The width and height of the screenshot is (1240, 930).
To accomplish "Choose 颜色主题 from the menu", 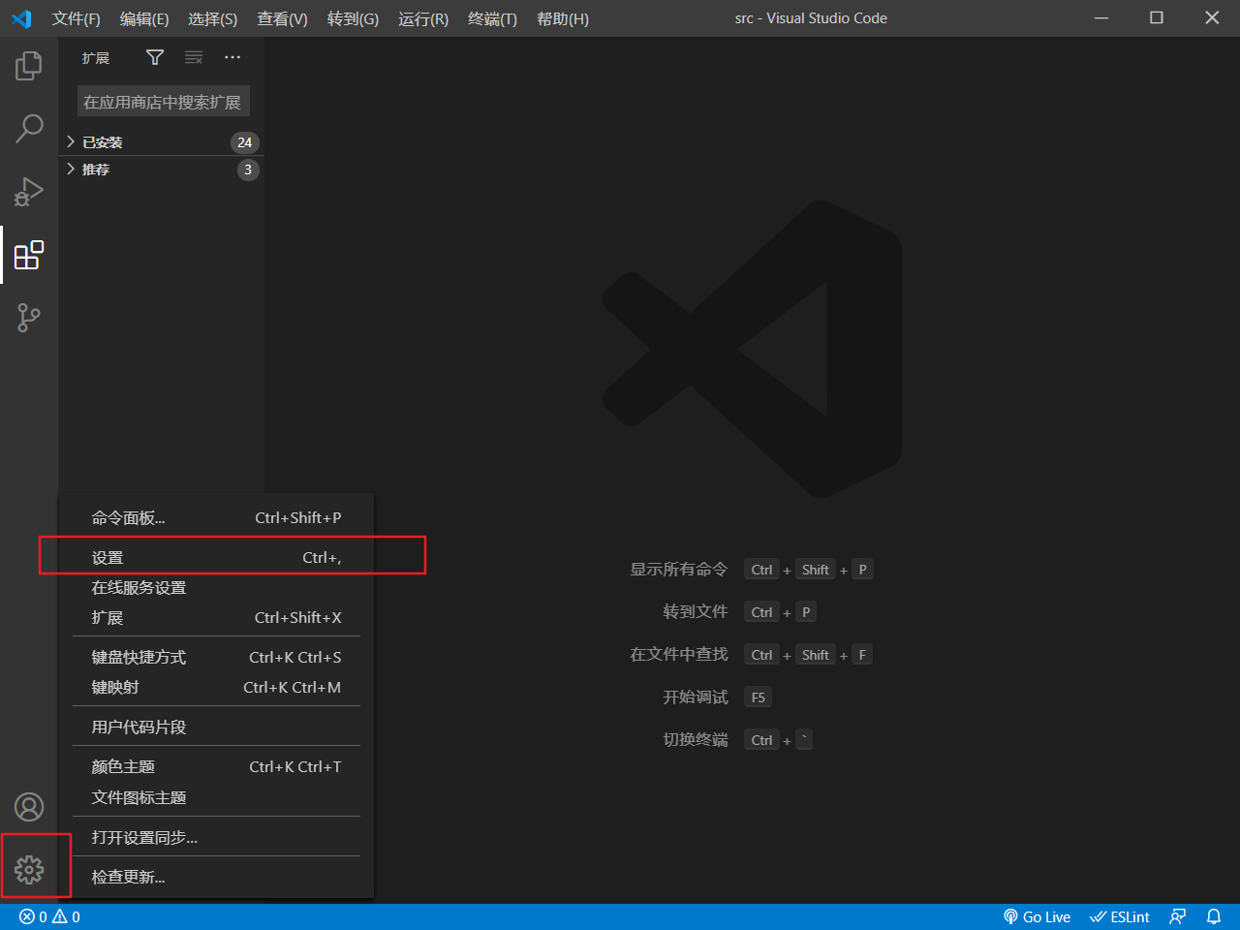I will tap(217, 767).
